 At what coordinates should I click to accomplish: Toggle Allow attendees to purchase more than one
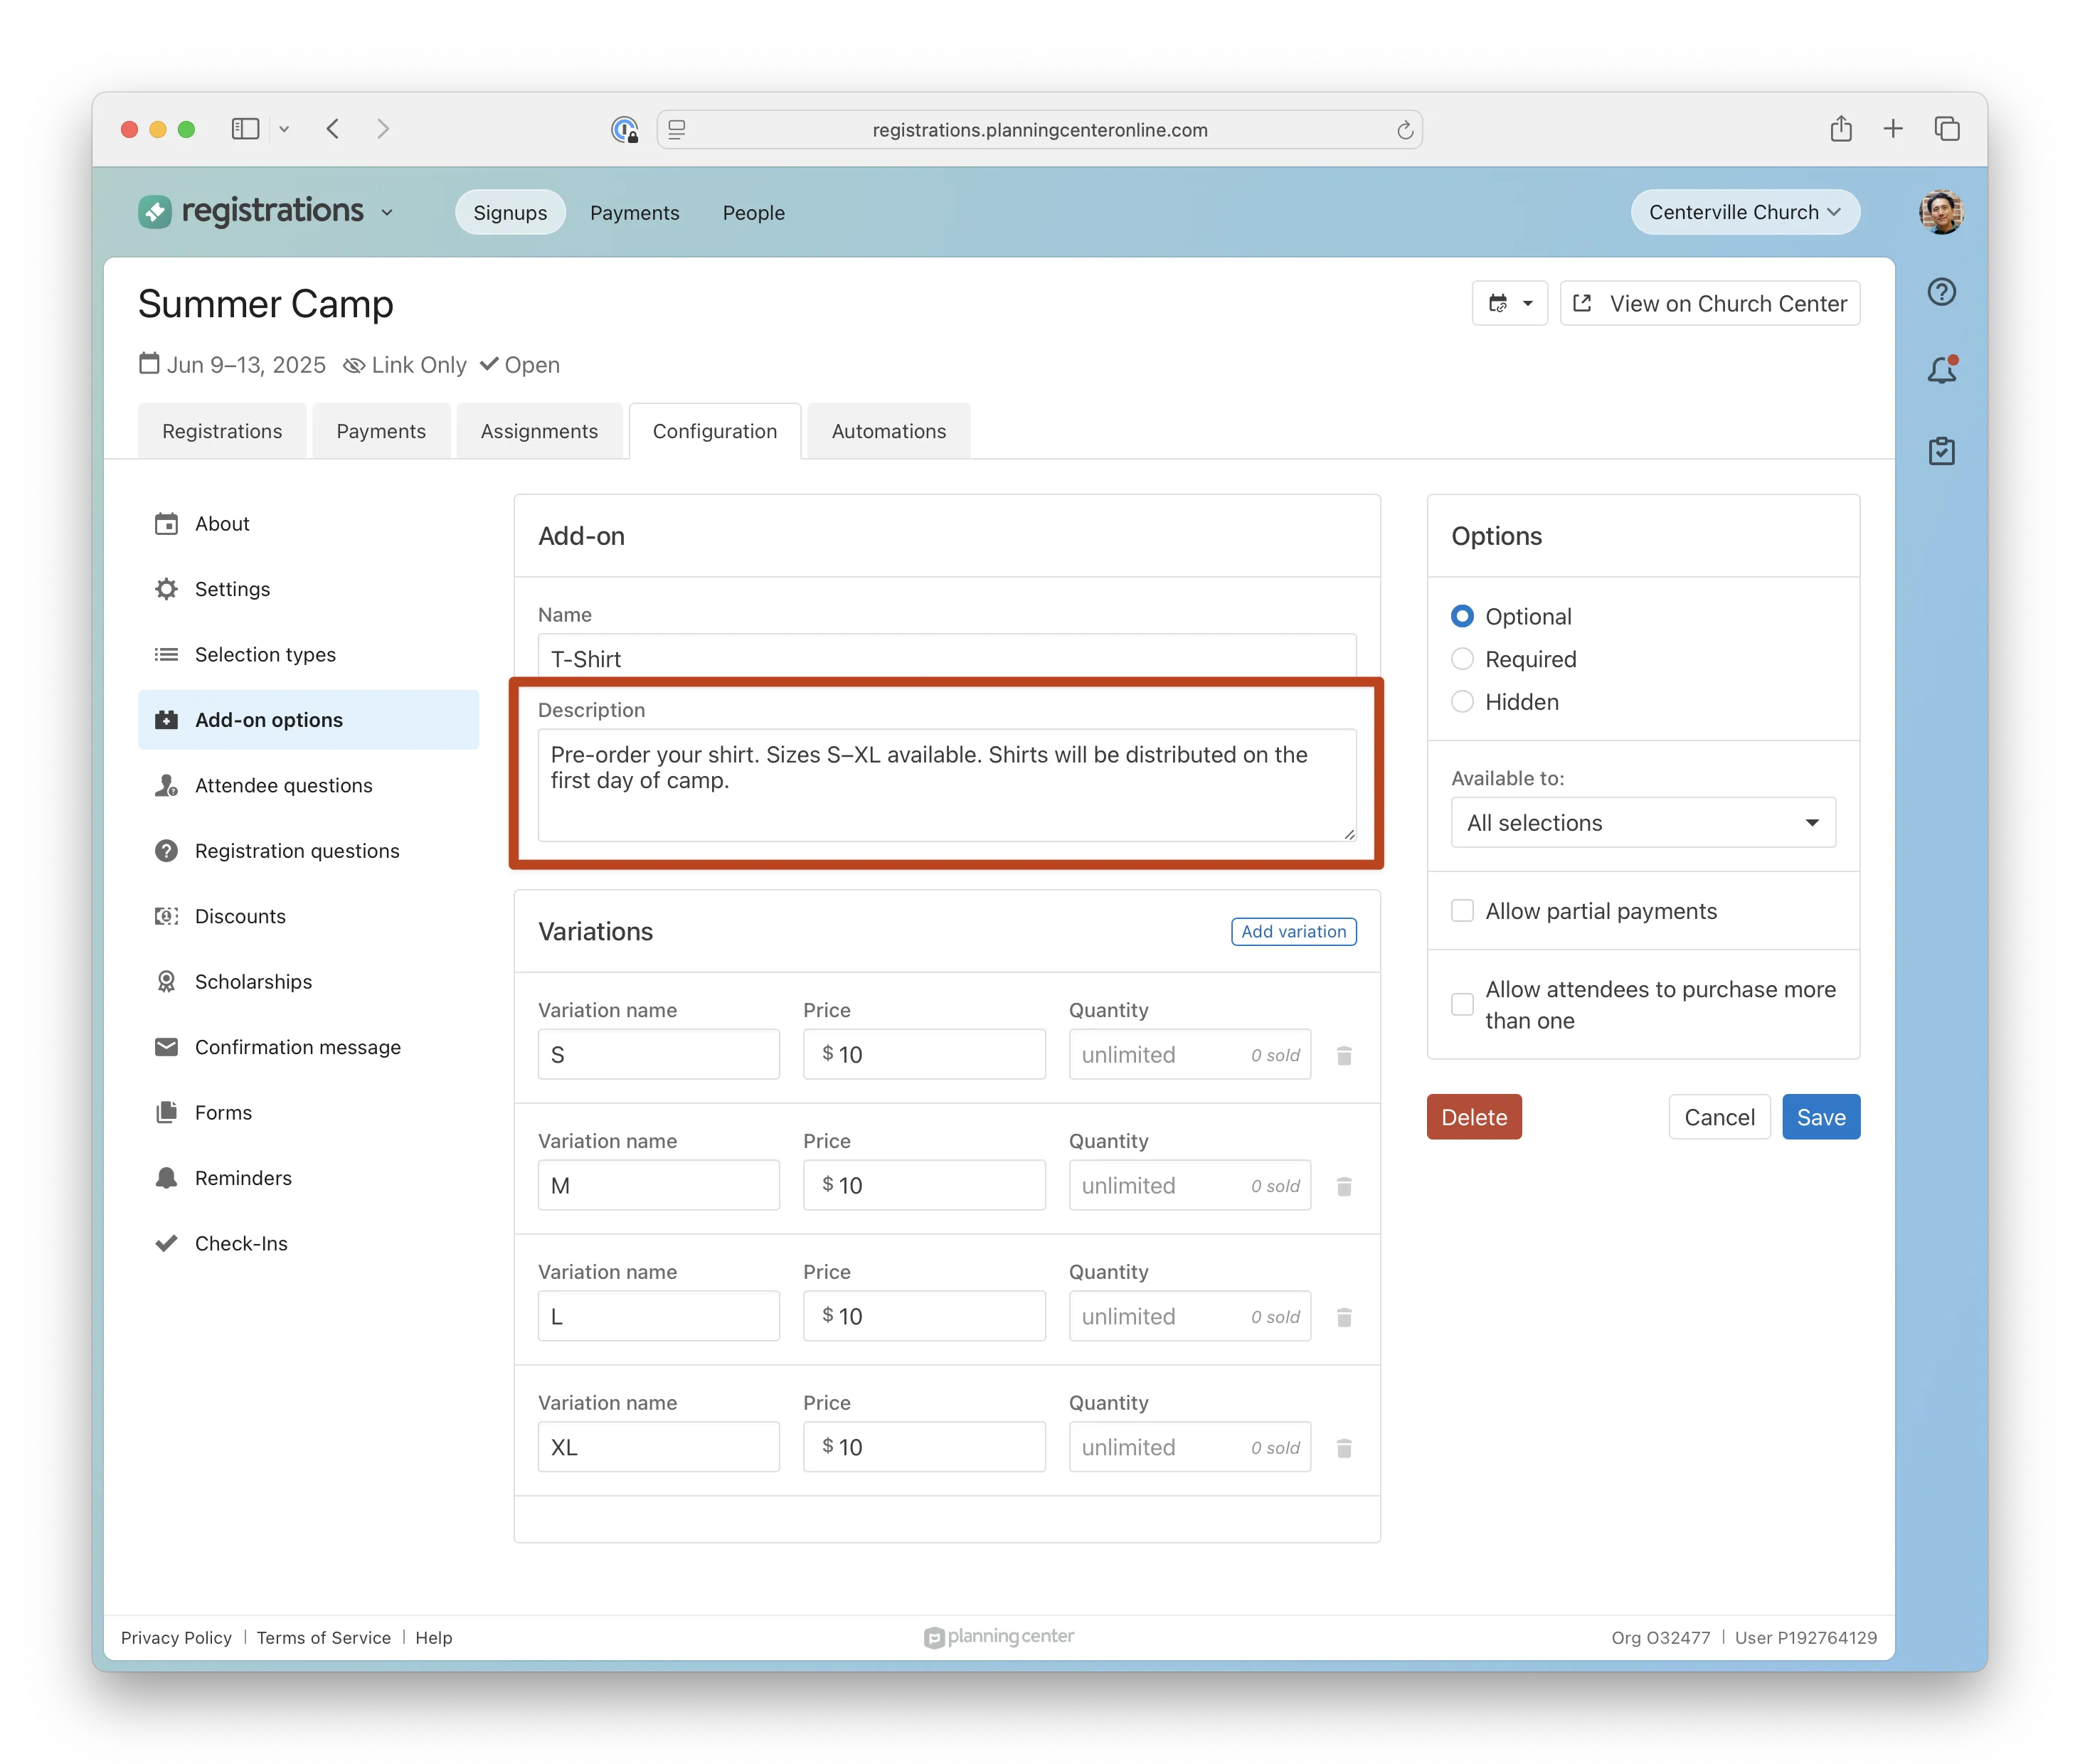click(x=1462, y=1004)
